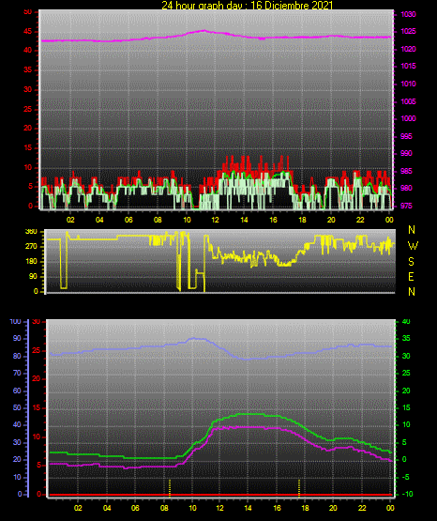Select the 1030 label on magenta pressure axis
Viewport: 437px width, 521px height.
click(x=408, y=14)
